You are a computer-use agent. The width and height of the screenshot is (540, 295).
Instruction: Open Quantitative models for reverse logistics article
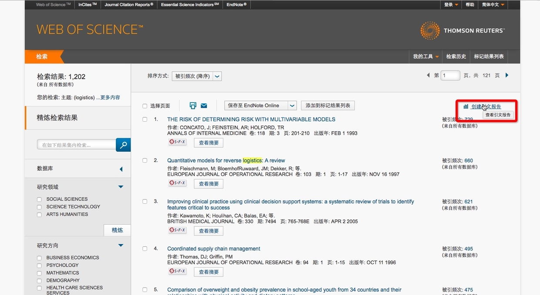click(226, 161)
